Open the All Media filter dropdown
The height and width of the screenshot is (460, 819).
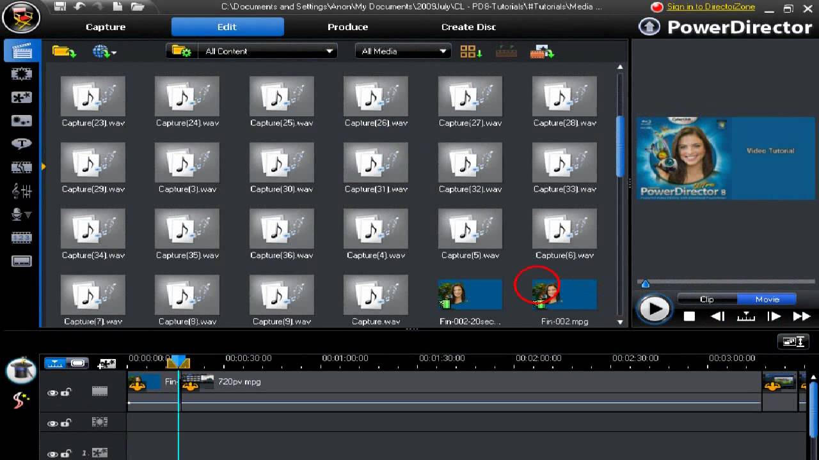point(403,51)
